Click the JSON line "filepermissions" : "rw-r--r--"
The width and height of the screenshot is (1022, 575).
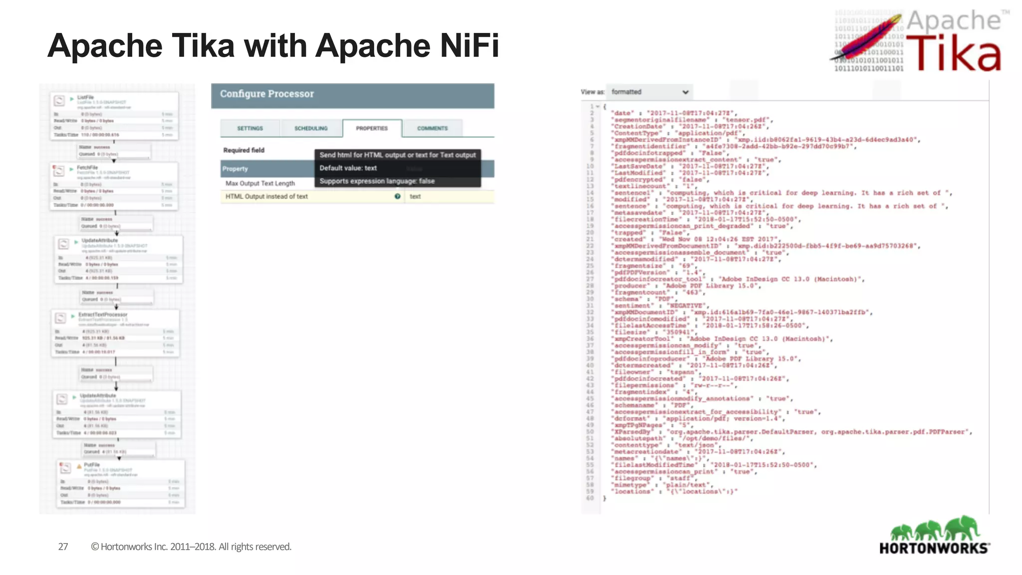(x=674, y=385)
